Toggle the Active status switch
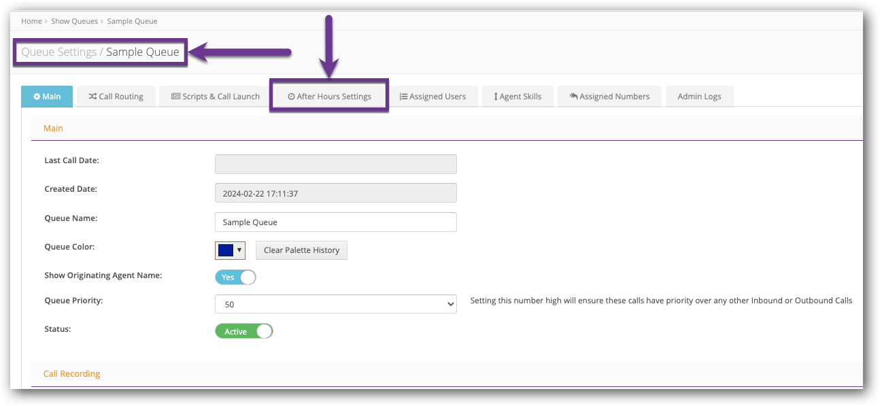The height and width of the screenshot is (406, 880). click(243, 332)
